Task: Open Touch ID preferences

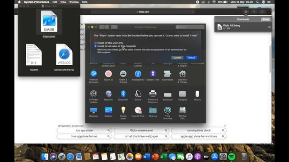Action: [x=108, y=76]
